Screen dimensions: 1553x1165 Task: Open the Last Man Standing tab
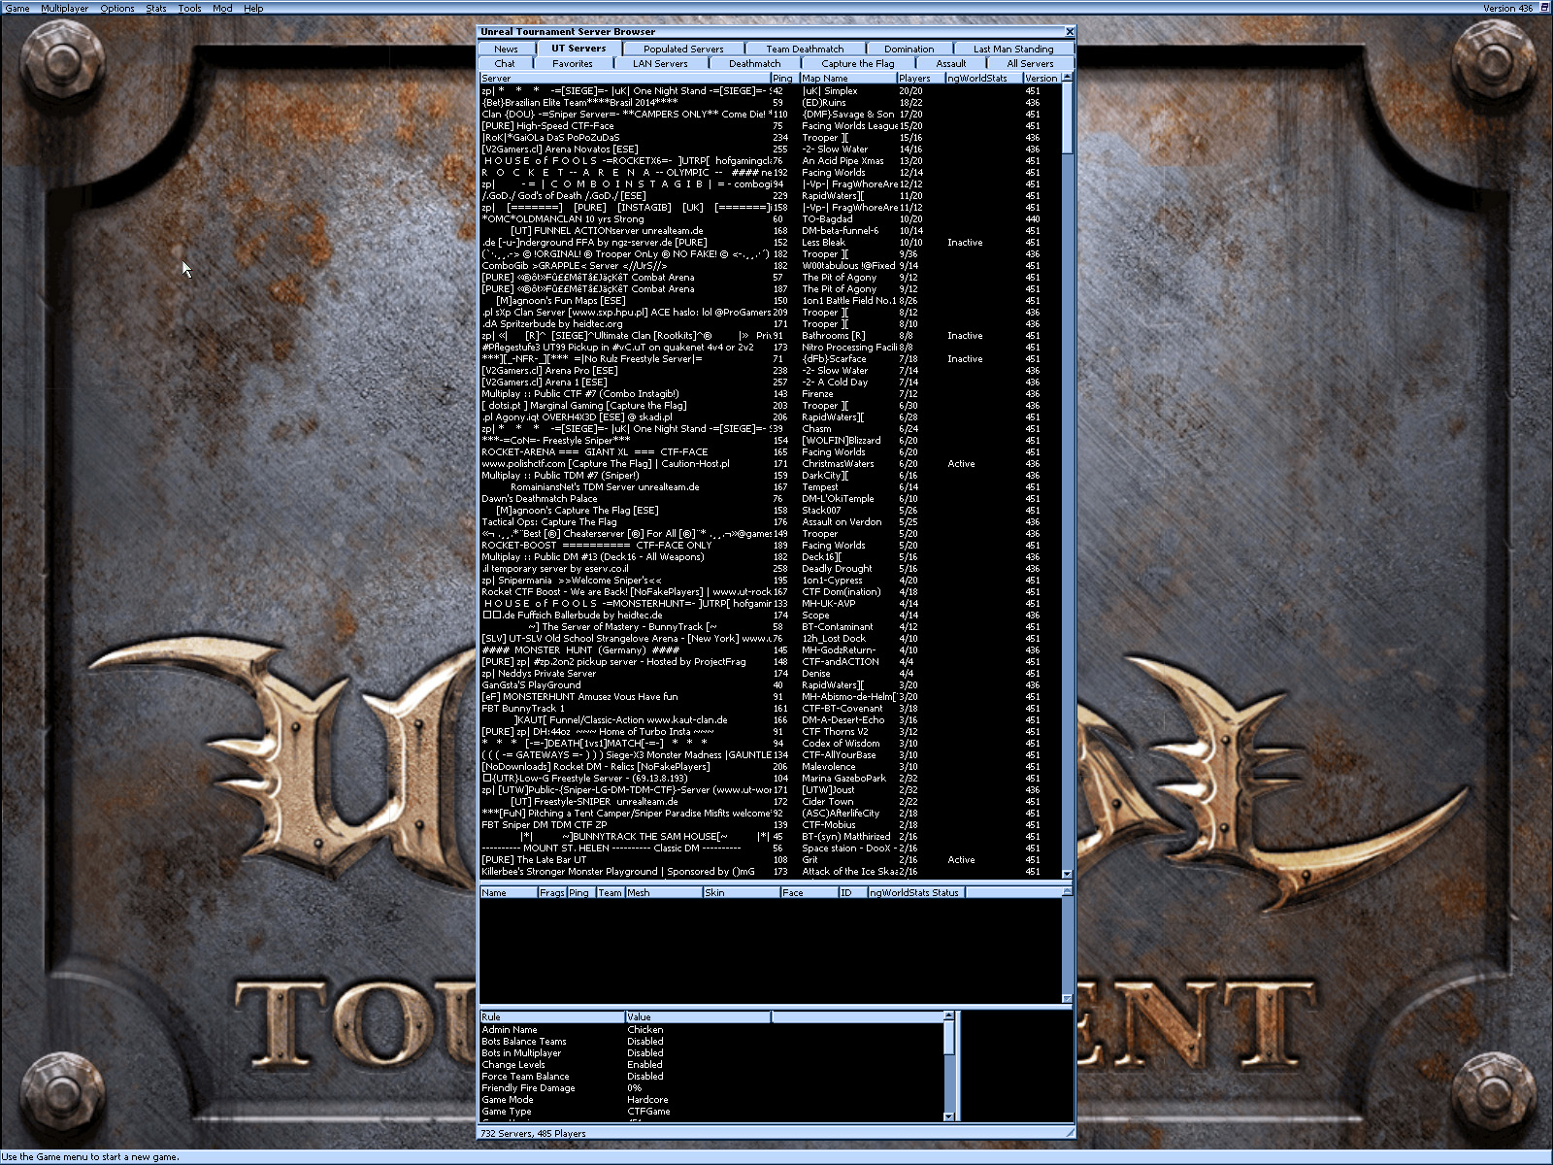click(1013, 49)
